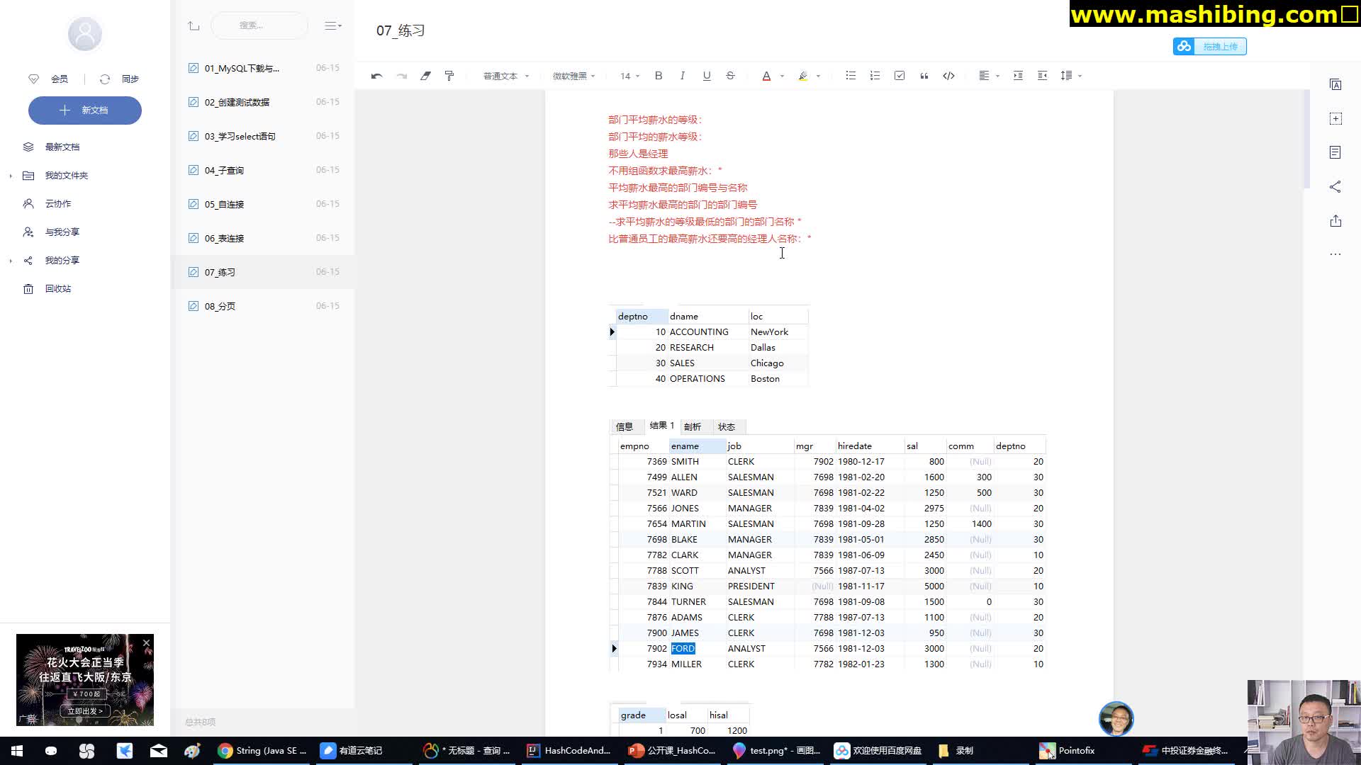Switch to the HashCodeAnd... IntelliJ taskbar item
The height and width of the screenshot is (765, 1361).
click(x=569, y=751)
